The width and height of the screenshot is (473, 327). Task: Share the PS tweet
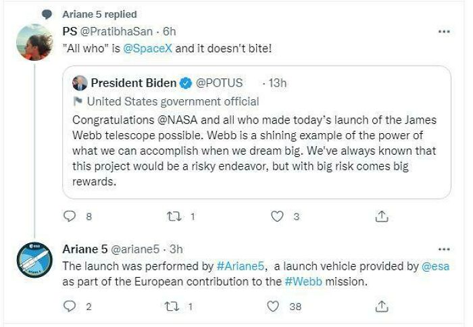(382, 217)
